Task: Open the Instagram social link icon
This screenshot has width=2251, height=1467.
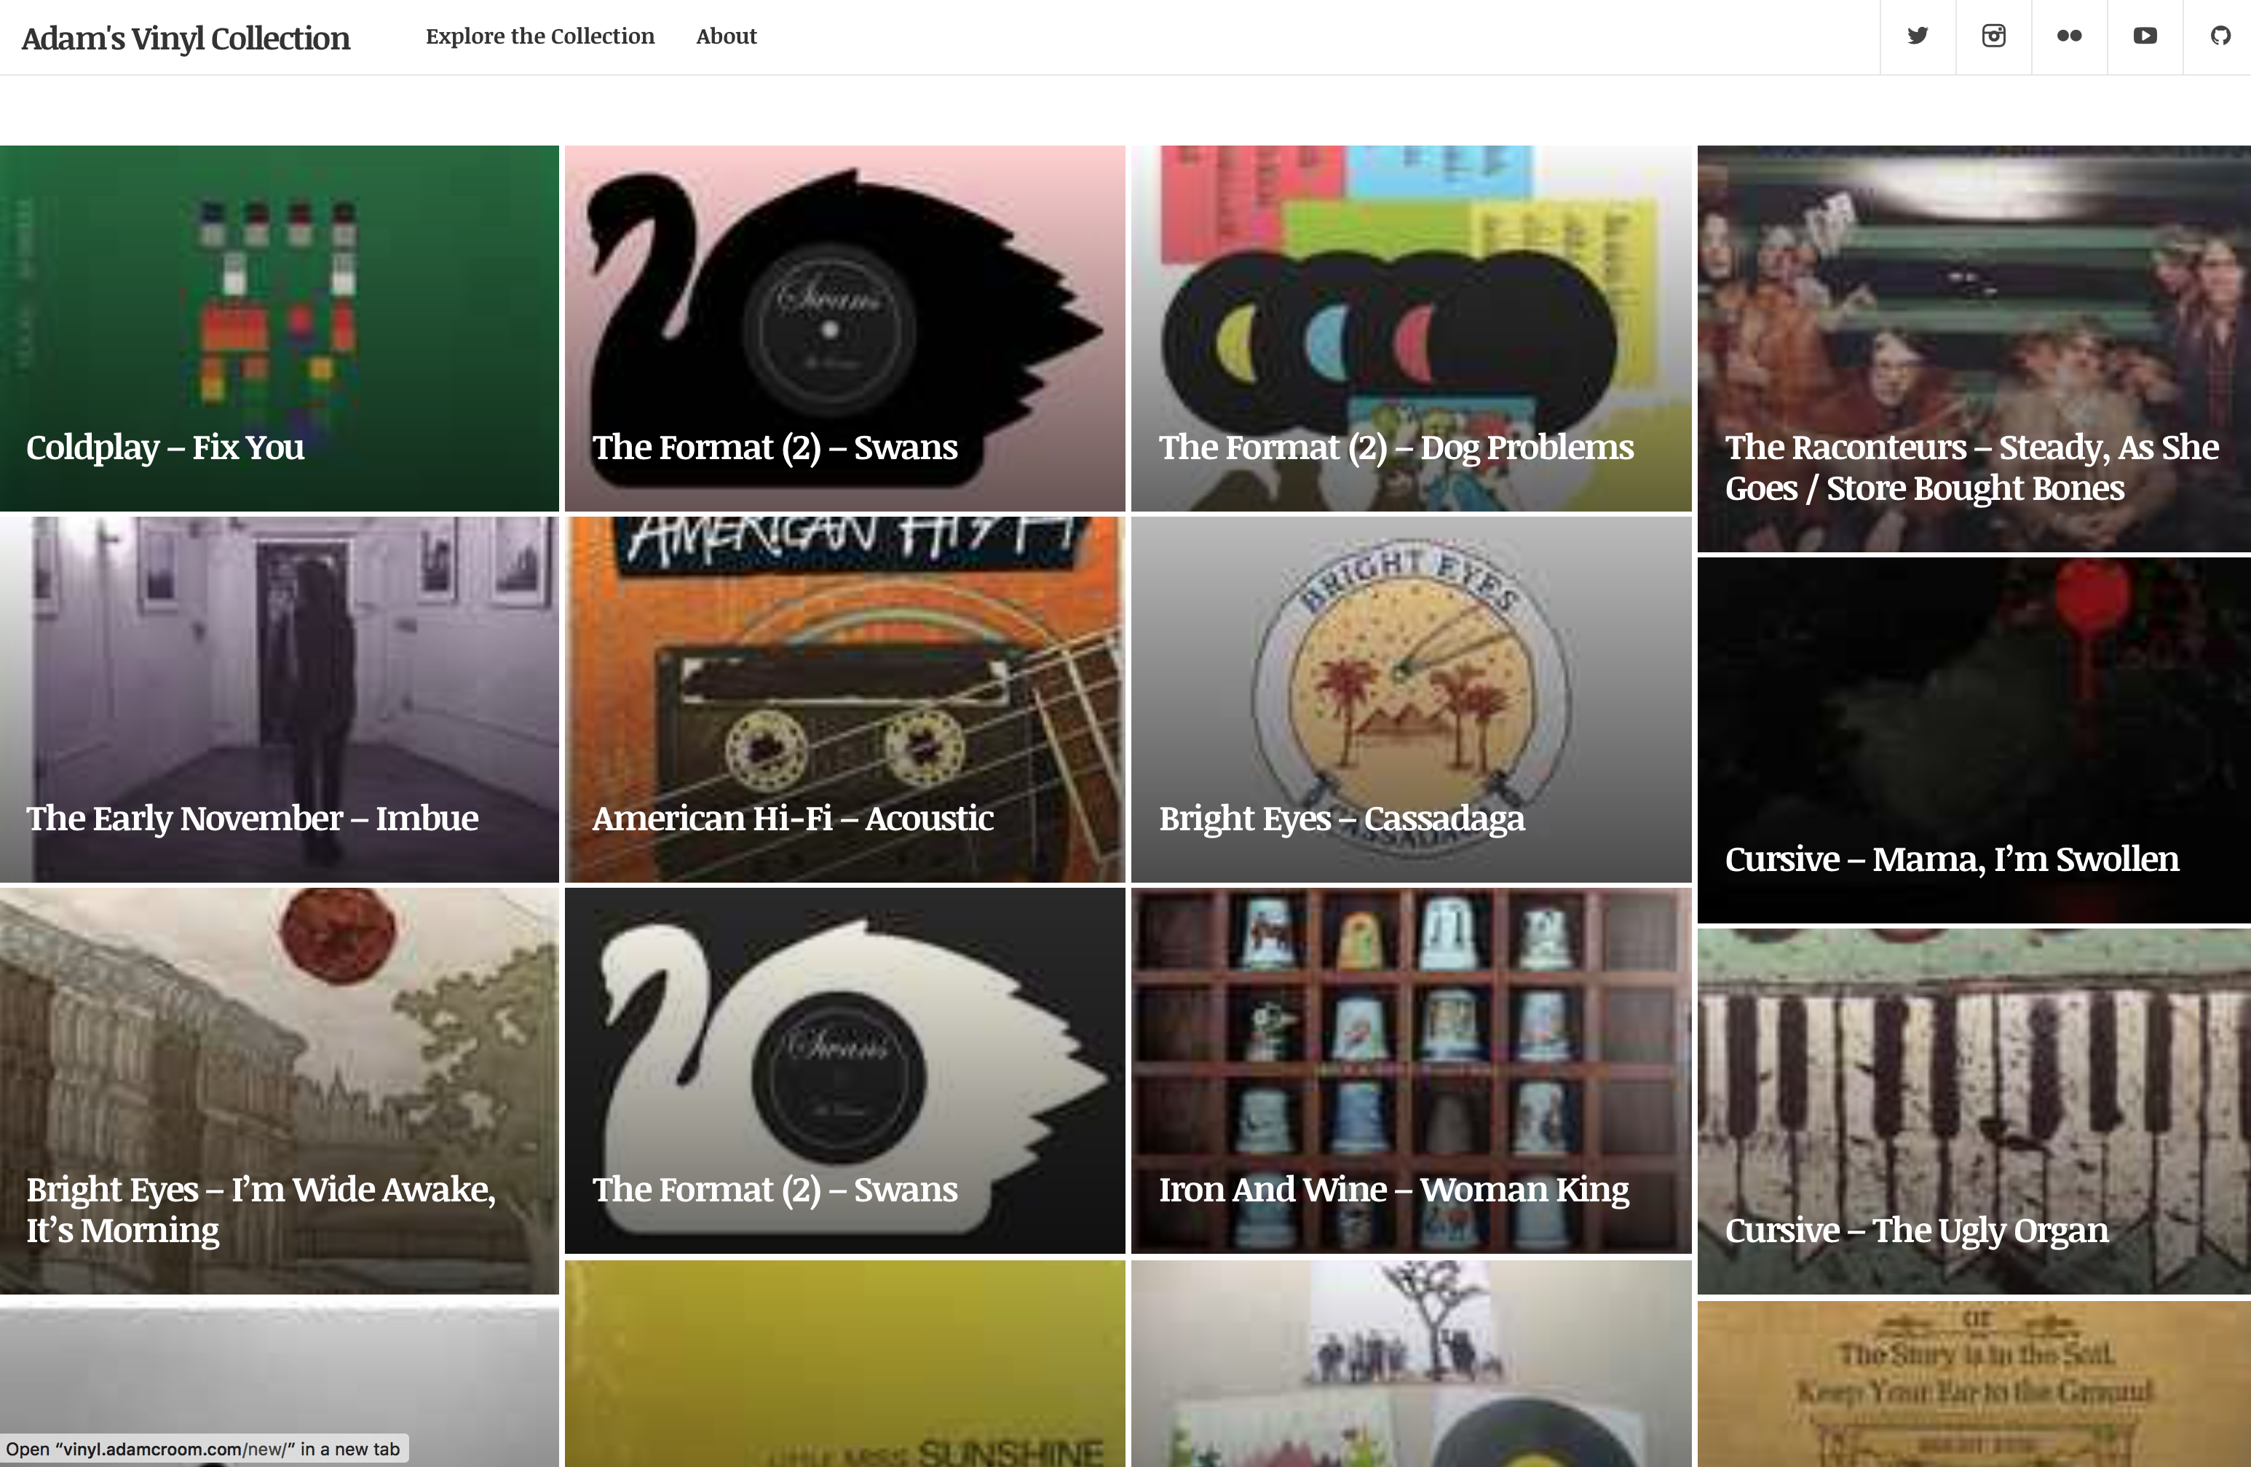Action: tap(1994, 36)
